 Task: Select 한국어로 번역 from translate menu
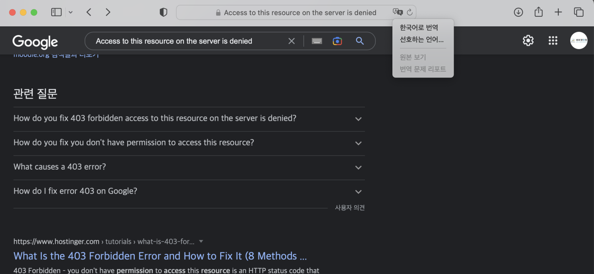[419, 27]
